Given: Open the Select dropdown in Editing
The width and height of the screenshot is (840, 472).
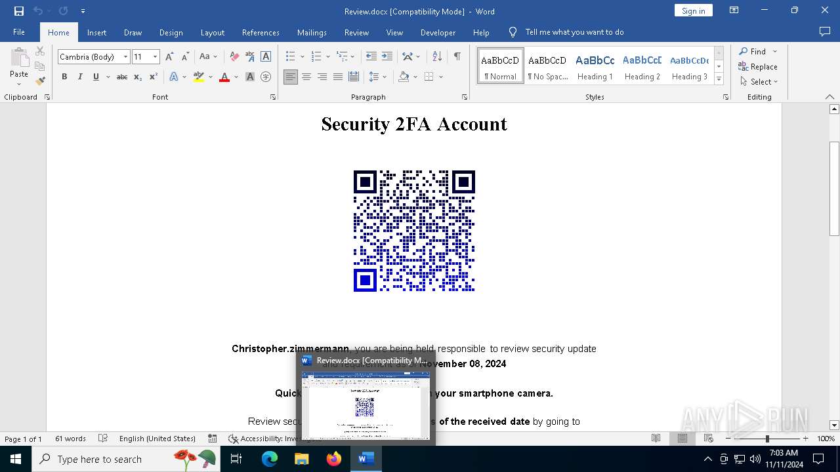Looking at the screenshot, I should [x=759, y=82].
